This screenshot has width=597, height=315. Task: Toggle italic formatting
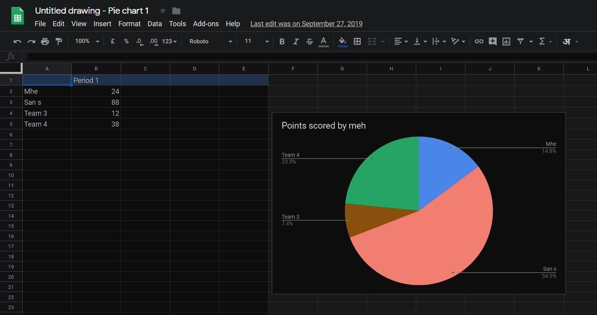295,41
